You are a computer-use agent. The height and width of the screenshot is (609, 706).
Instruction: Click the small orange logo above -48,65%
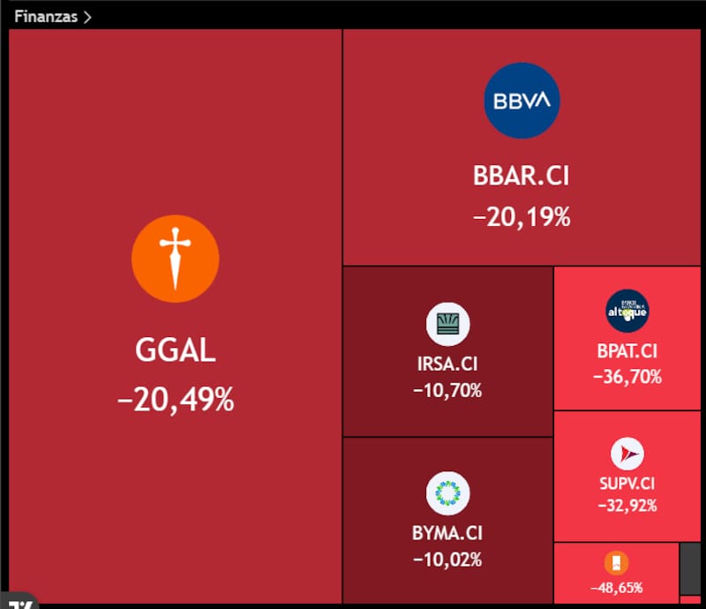pyautogui.click(x=616, y=562)
